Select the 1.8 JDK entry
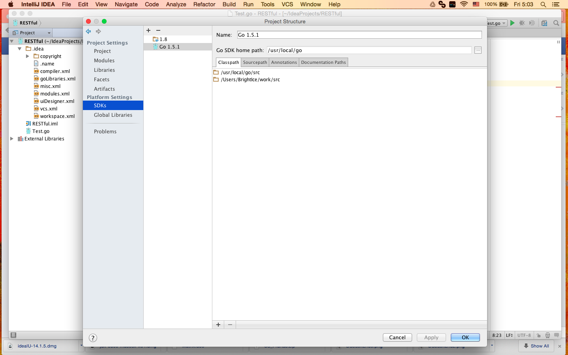 178,39
